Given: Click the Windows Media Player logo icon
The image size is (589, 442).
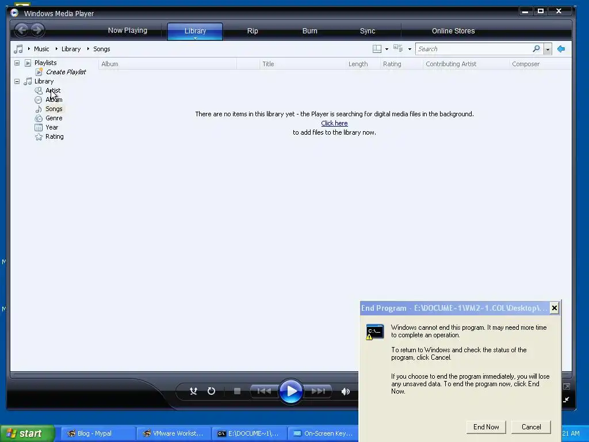Looking at the screenshot, I should tap(14, 13).
